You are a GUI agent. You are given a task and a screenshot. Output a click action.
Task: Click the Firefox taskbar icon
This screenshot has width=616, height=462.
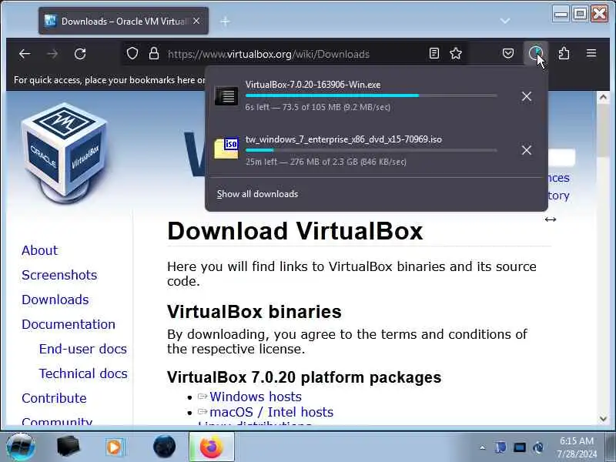tap(211, 447)
